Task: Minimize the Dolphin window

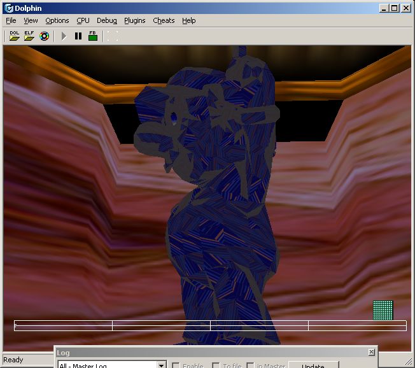Action: (384, 8)
